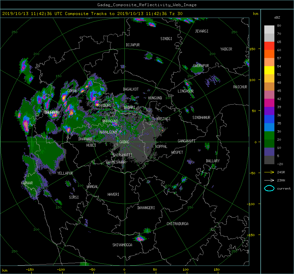Click the BADAMI city label
294x274 pixels.
pyautogui.click(x=129, y=108)
